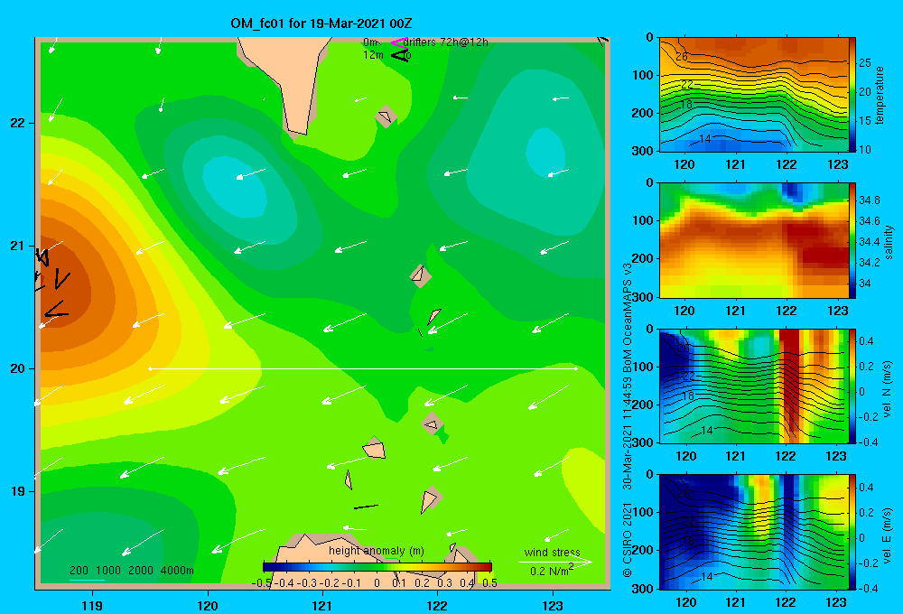
Task: Click the "26" isotherm label in the temperature panel
Action: click(682, 57)
